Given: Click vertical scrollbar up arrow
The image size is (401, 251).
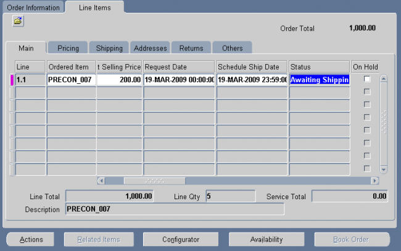Looking at the screenshot, I should click(383, 78).
